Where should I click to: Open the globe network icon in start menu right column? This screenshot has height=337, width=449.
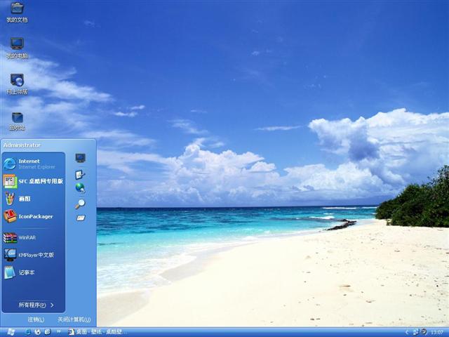click(x=80, y=188)
